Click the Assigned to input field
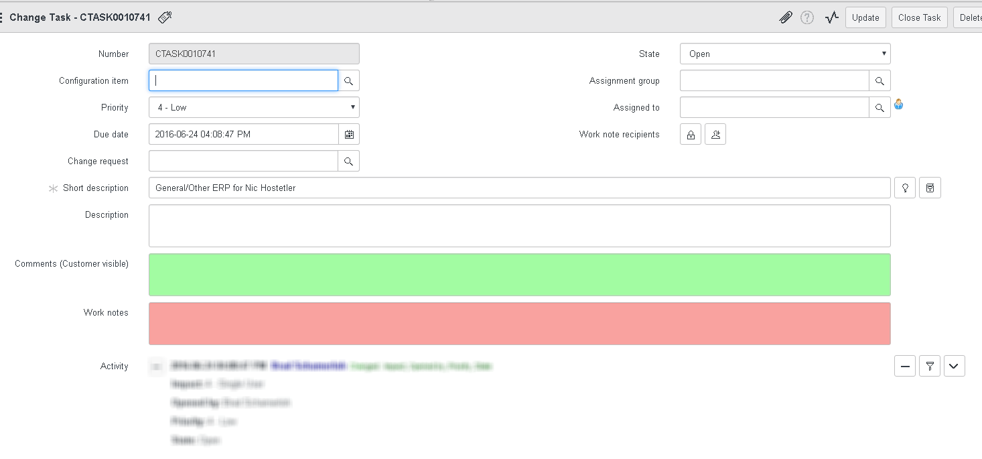The height and width of the screenshot is (459, 982). pos(774,107)
